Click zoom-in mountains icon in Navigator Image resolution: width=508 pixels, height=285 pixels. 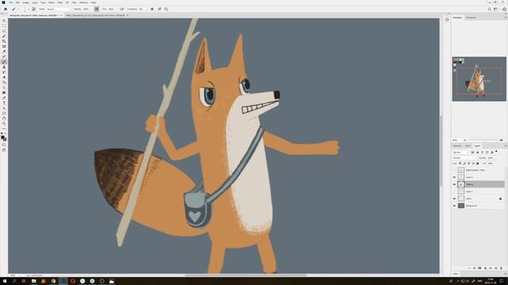pos(501,140)
